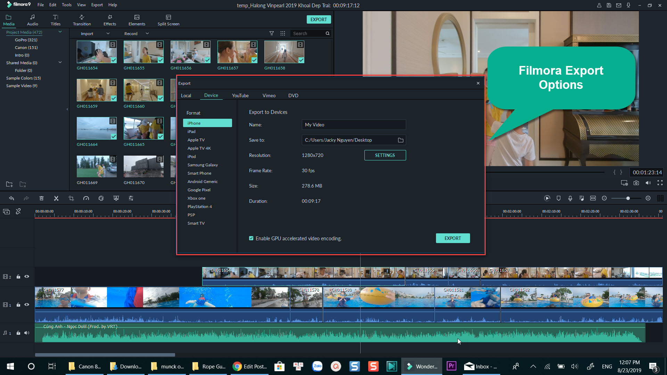667x375 pixels.
Task: Click the timeline horizontal scrollbar
Action: click(x=105, y=355)
